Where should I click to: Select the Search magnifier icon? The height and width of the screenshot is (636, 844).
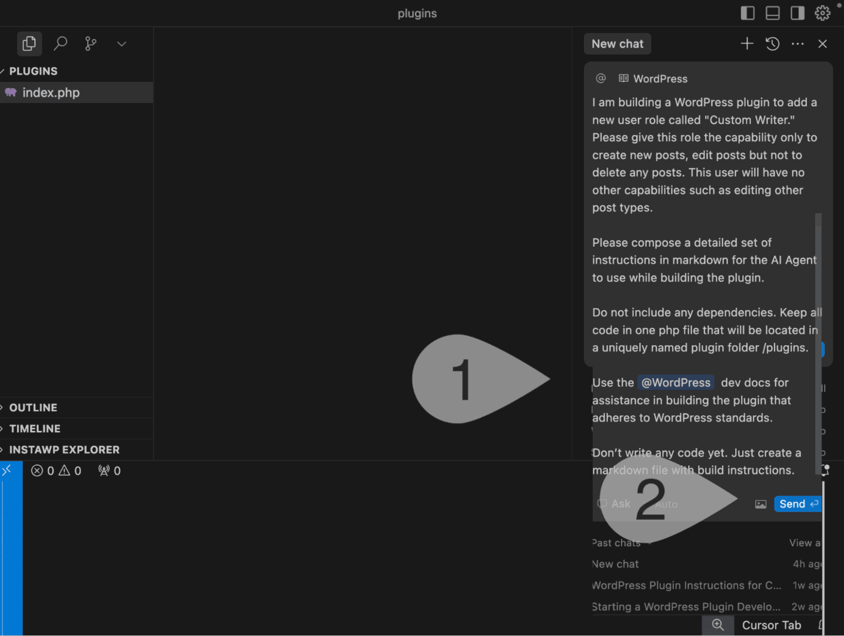point(60,43)
